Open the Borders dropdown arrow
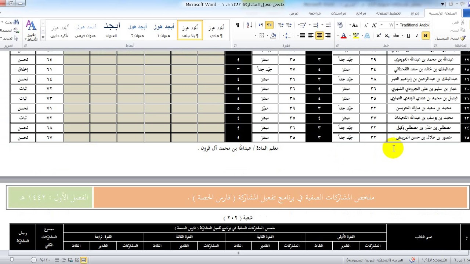Image resolution: width=470 pixels, height=264 pixels. (256, 36)
